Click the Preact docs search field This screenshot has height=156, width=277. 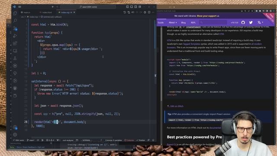click(213, 22)
